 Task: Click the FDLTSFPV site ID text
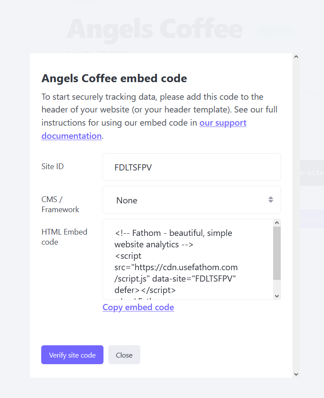tap(133, 167)
